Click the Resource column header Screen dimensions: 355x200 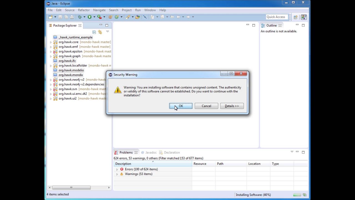[x=204, y=164]
